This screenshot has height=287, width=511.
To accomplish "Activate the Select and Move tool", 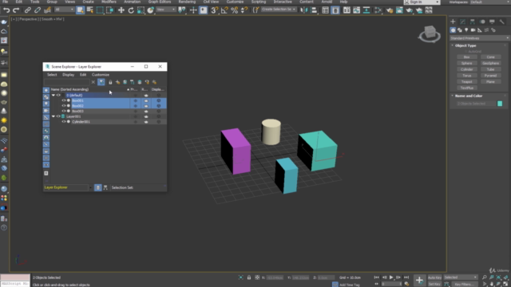I will point(121,10).
